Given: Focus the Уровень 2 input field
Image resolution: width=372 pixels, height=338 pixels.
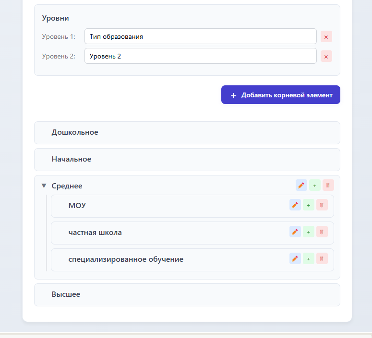Looking at the screenshot, I should pyautogui.click(x=200, y=56).
